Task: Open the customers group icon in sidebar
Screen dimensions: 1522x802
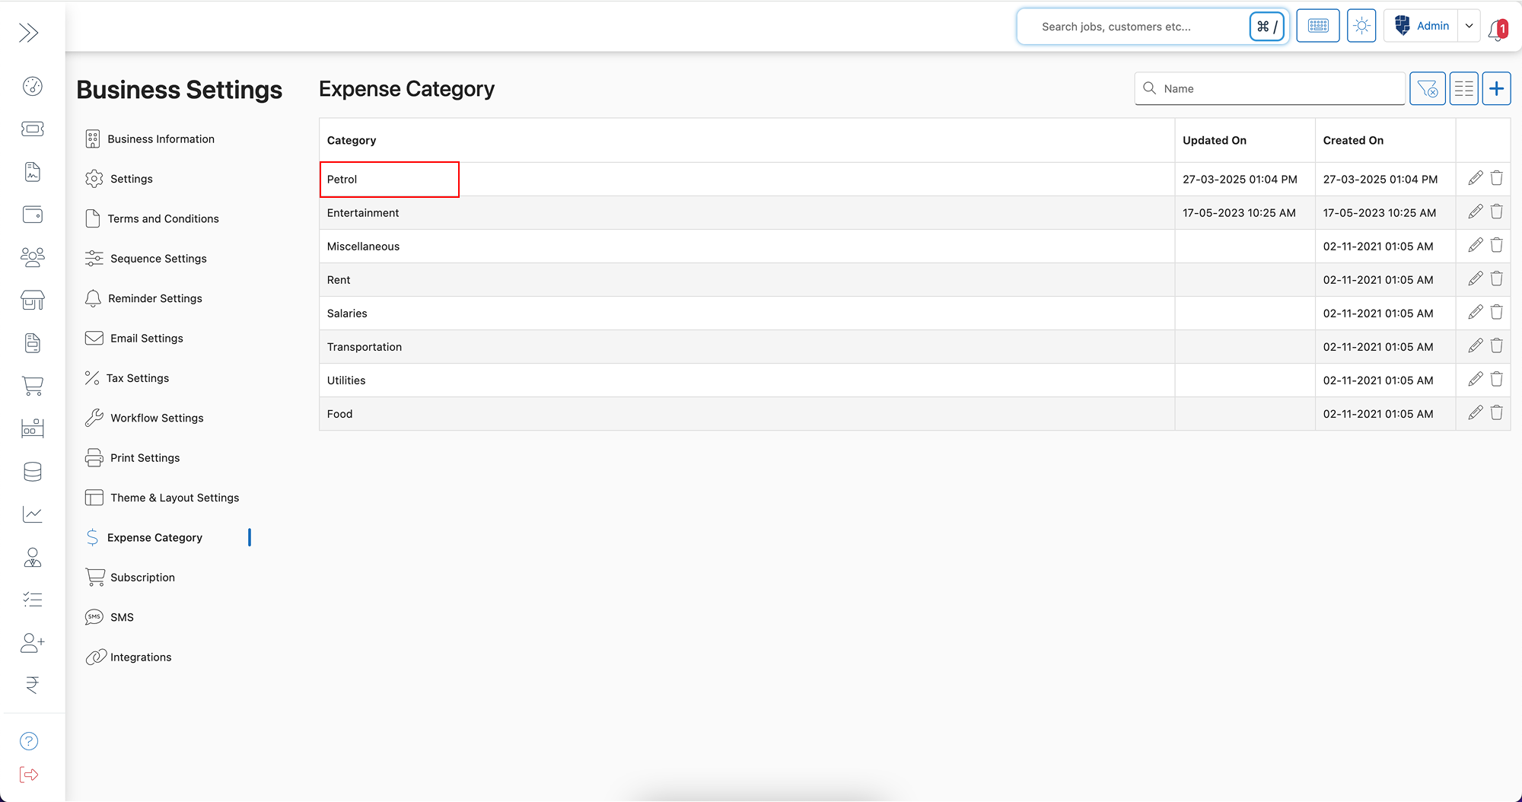Action: (x=33, y=257)
